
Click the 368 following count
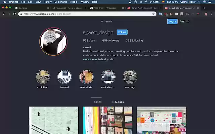[x=134, y=41]
